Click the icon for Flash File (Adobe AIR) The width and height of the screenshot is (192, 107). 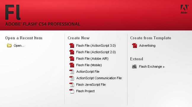[x=72, y=59]
